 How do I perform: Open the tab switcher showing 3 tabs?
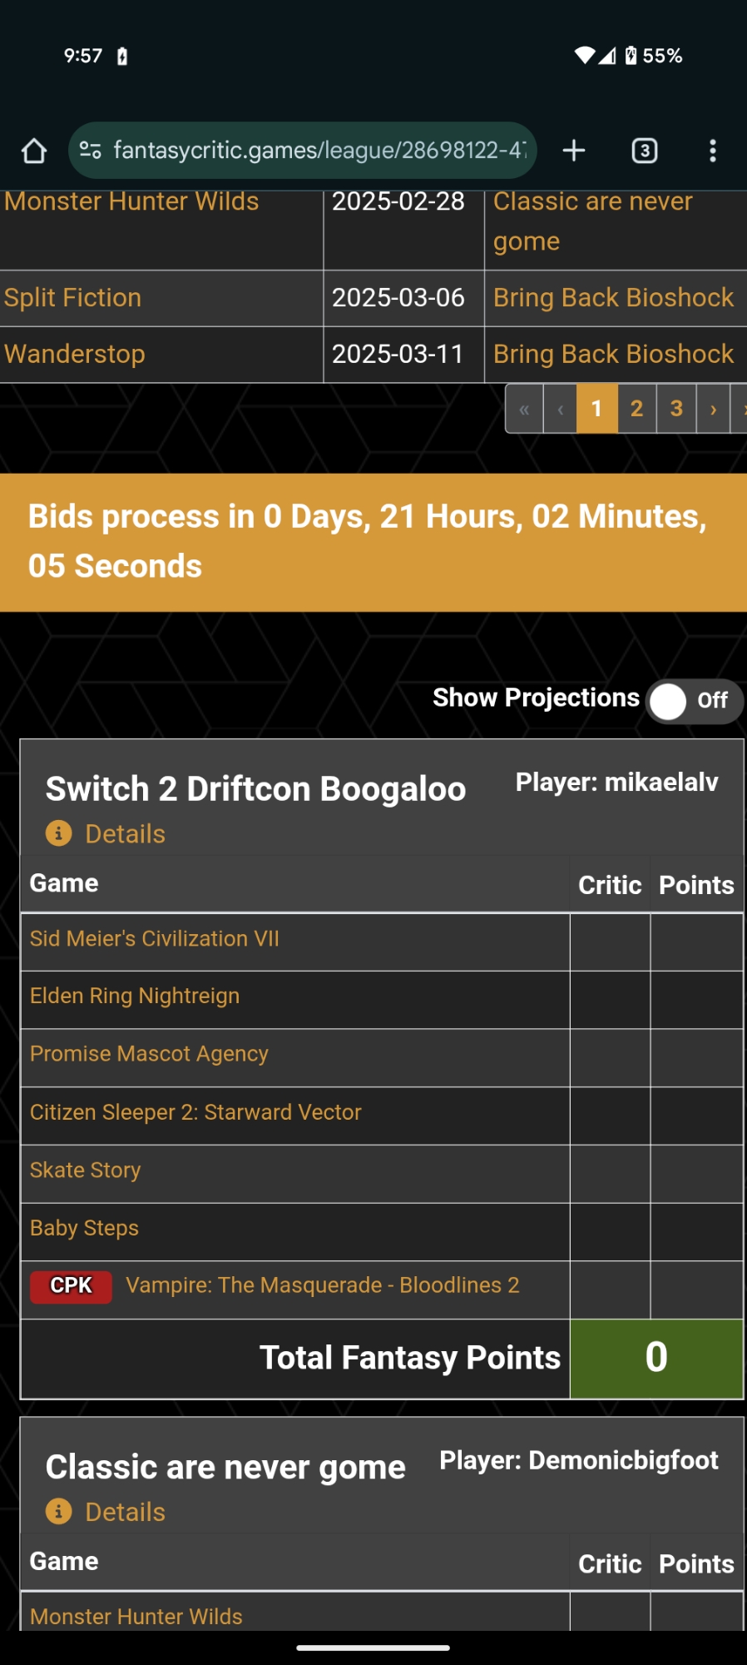(x=645, y=151)
